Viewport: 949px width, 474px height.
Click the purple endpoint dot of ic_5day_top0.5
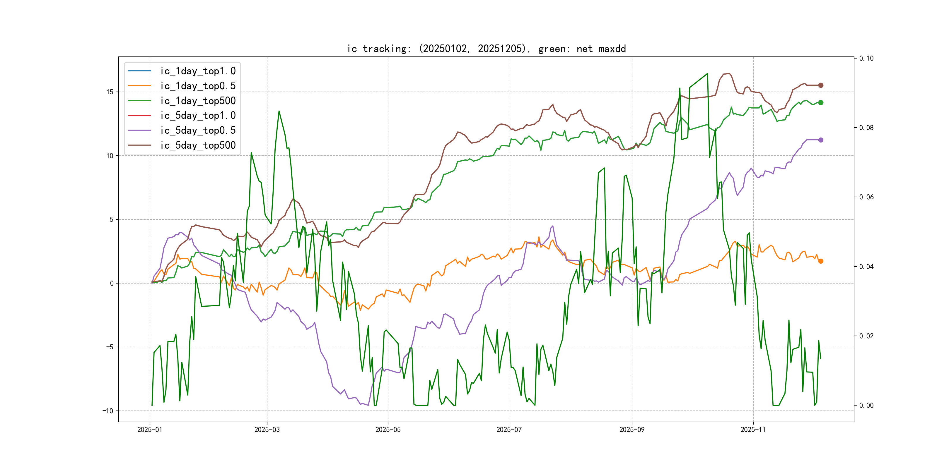click(x=820, y=140)
